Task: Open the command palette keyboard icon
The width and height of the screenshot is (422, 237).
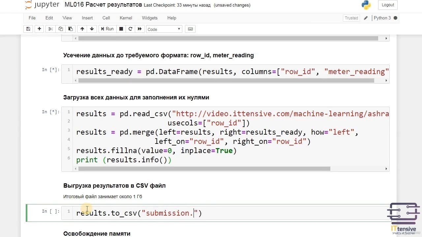Action: tap(190, 29)
